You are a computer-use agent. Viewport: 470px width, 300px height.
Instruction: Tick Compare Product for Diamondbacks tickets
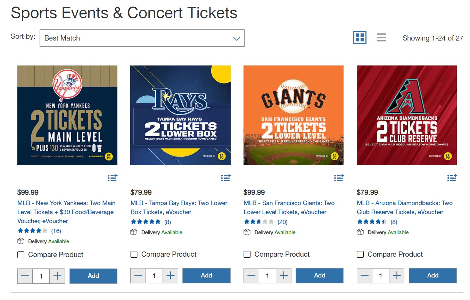pyautogui.click(x=361, y=255)
